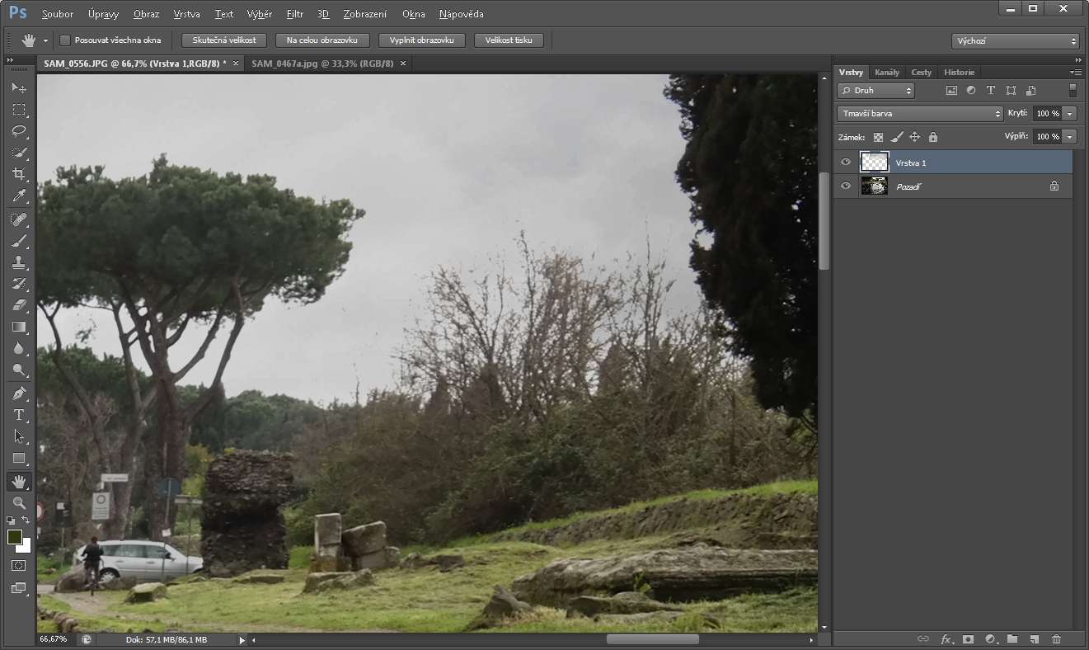Screen dimensions: 1089x650
Task: Select the Clone Stamp tool
Action: [x=19, y=262]
